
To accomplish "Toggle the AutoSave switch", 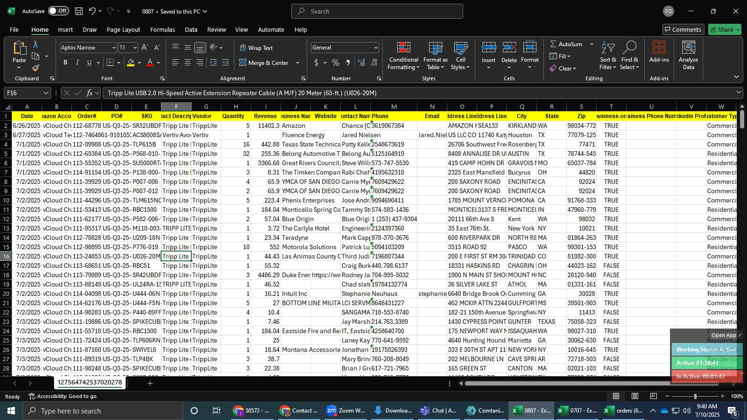I will coord(59,11).
